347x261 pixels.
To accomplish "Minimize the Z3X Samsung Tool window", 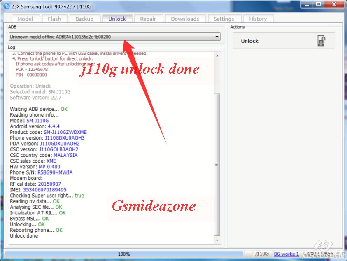I will [x=307, y=5].
